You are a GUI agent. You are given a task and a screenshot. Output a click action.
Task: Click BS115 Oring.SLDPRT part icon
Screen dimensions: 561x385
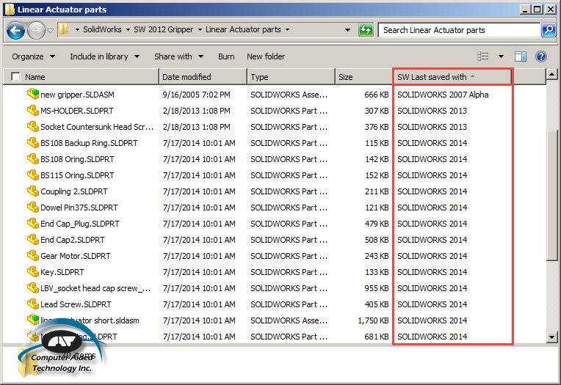(33, 175)
